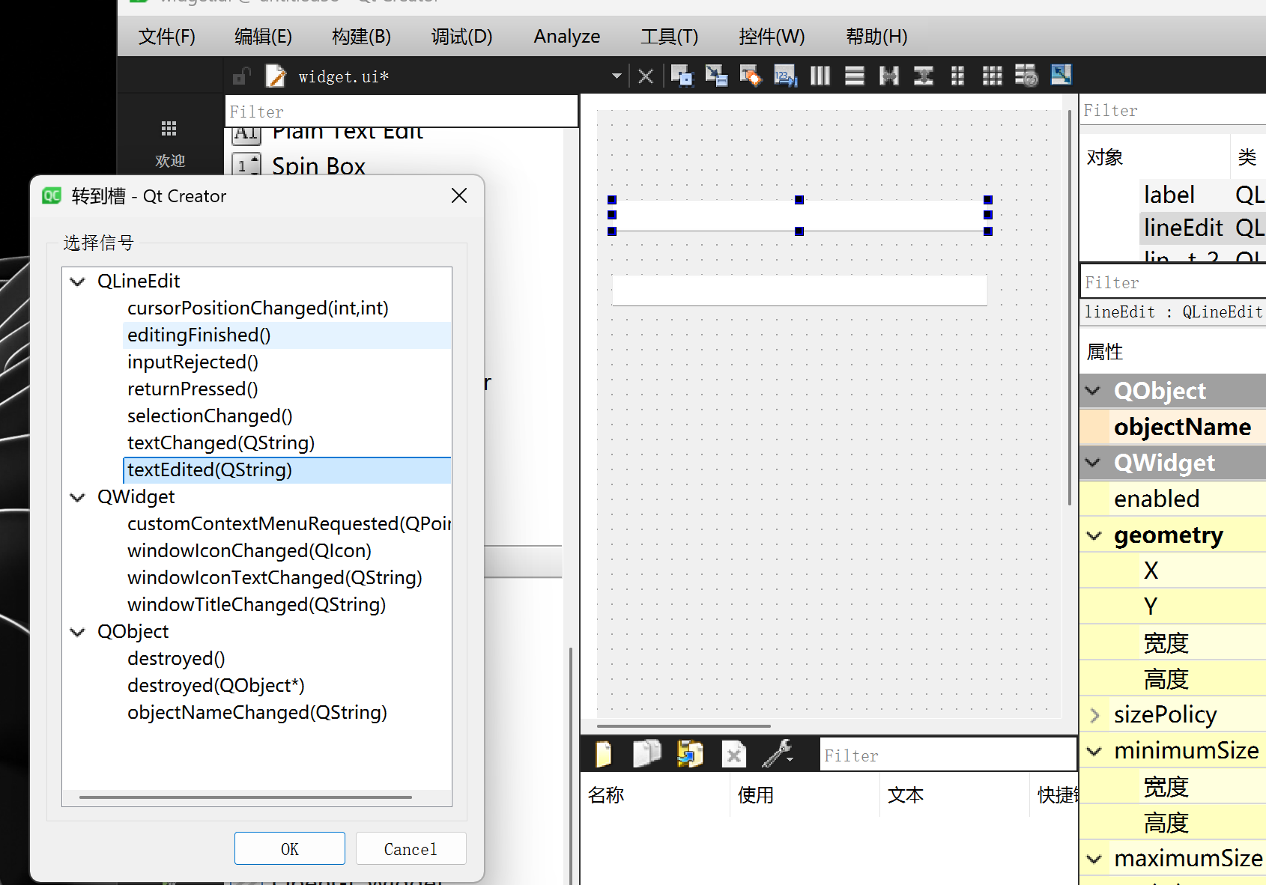Click the lock icon beside widget.ui
This screenshot has height=885, width=1266.
(x=241, y=76)
